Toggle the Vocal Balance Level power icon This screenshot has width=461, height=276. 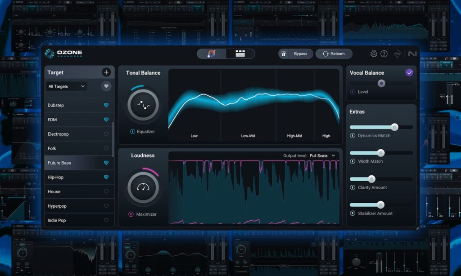pos(353,92)
